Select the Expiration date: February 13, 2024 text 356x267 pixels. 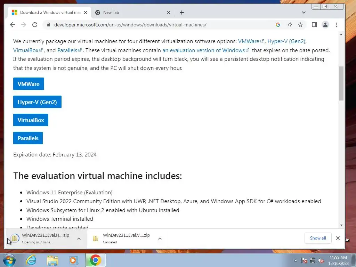pyautogui.click(x=55, y=155)
